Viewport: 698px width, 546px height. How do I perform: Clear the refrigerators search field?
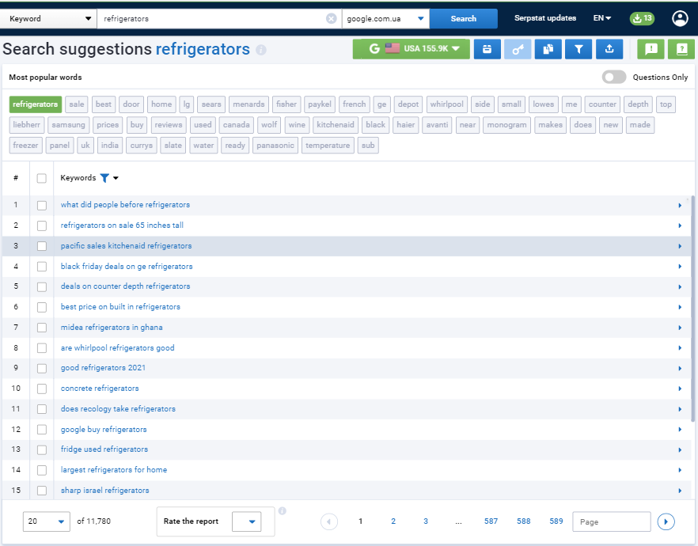[x=331, y=19]
